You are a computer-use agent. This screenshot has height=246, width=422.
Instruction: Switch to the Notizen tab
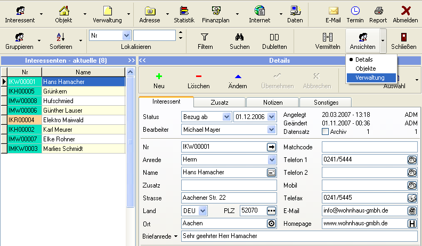(x=272, y=101)
